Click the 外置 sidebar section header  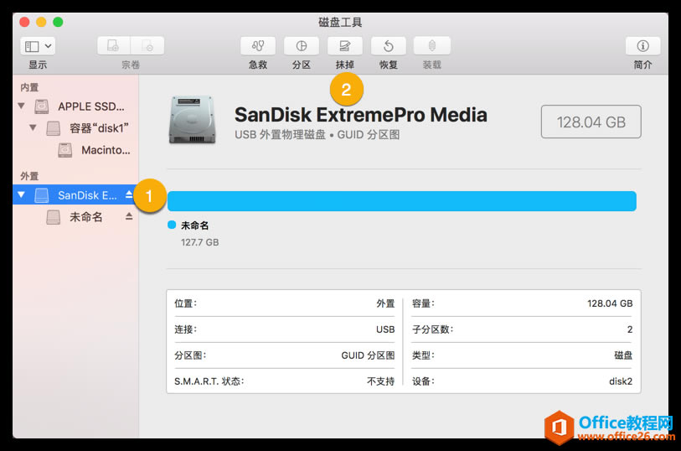(x=29, y=176)
